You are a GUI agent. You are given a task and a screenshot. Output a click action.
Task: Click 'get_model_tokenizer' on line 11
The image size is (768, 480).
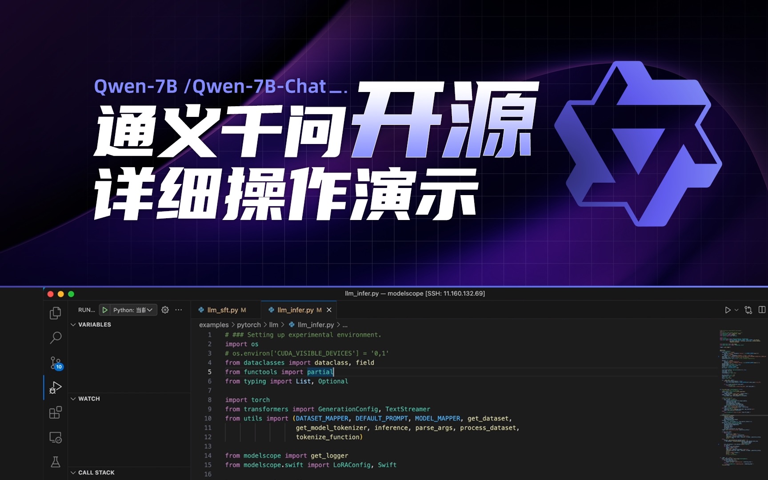point(332,428)
